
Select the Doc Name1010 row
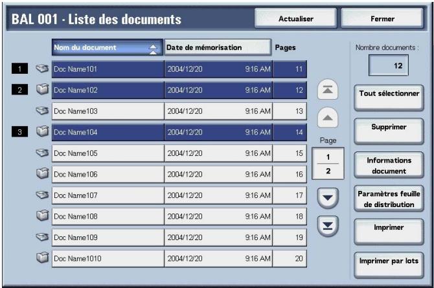tap(179, 258)
